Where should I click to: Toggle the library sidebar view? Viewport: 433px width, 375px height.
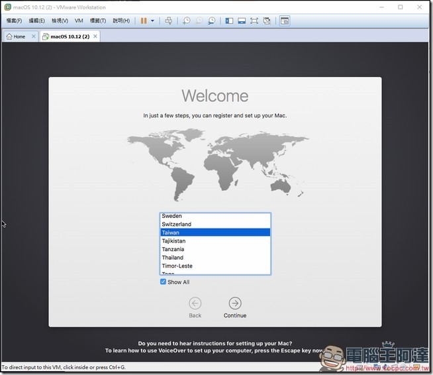[229, 21]
